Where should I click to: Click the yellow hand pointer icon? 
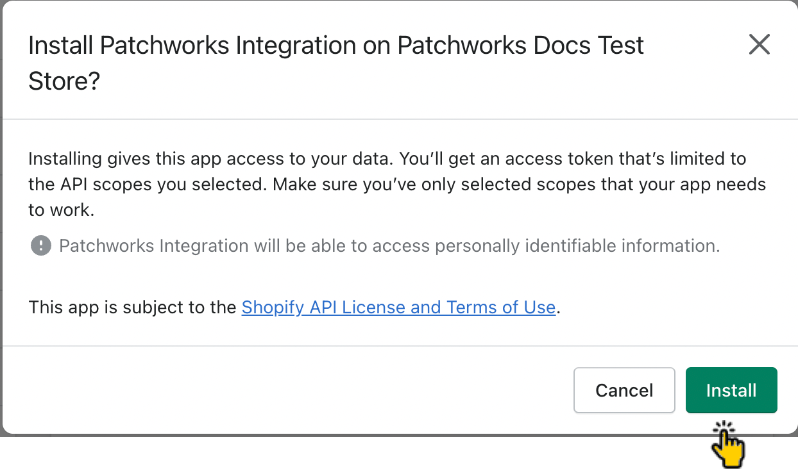click(x=727, y=447)
